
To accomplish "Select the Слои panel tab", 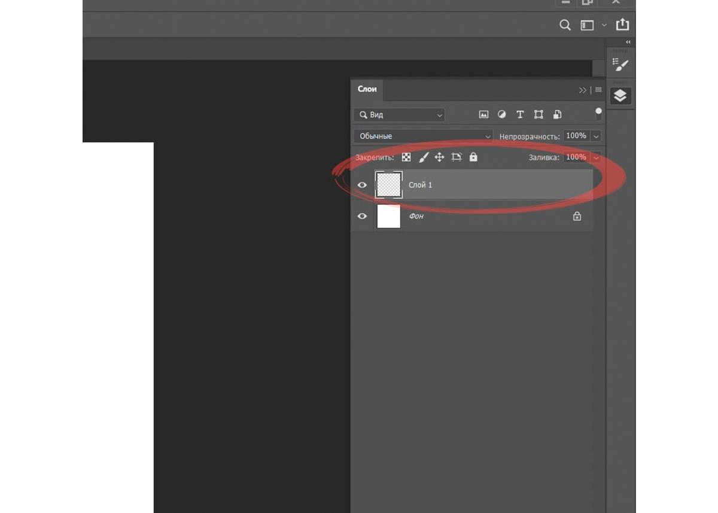I will tap(367, 89).
